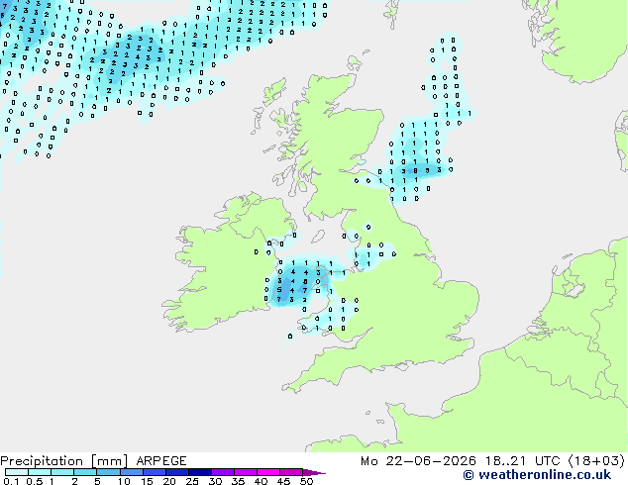Image resolution: width=628 pixels, height=485 pixels.
Task: Select the 30–35 mm legend color swatch
Action: (222, 472)
